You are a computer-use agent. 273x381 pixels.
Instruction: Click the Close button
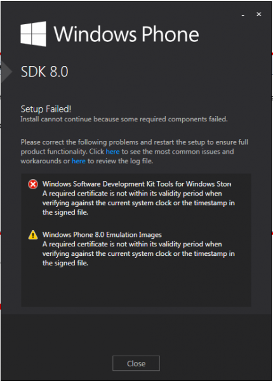(136, 363)
